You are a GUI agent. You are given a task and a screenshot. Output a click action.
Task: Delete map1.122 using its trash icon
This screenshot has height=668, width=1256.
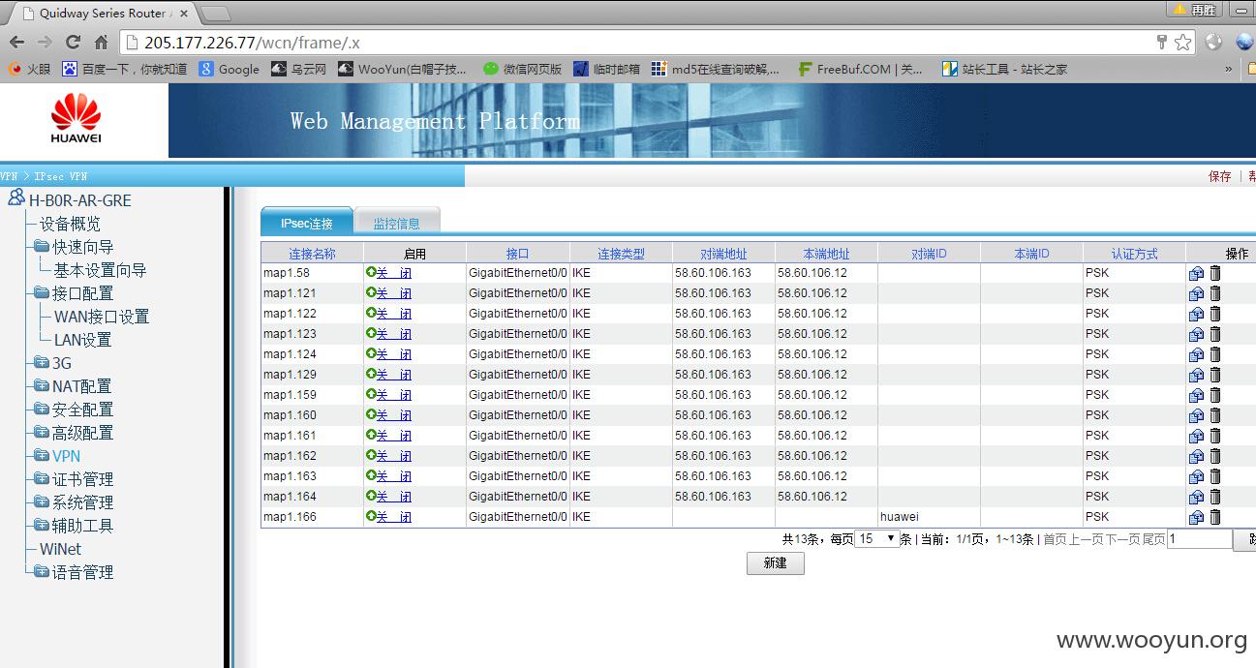1215,314
